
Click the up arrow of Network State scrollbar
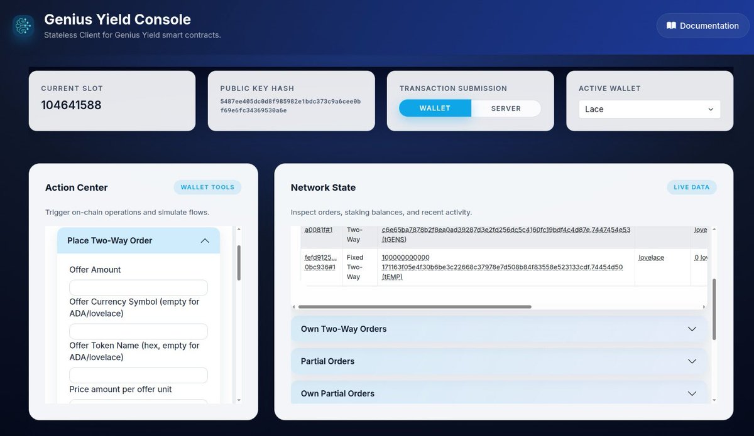click(714, 230)
